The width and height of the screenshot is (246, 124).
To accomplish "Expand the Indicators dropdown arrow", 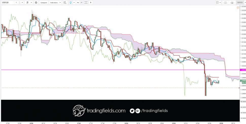I will (x=60, y=3).
